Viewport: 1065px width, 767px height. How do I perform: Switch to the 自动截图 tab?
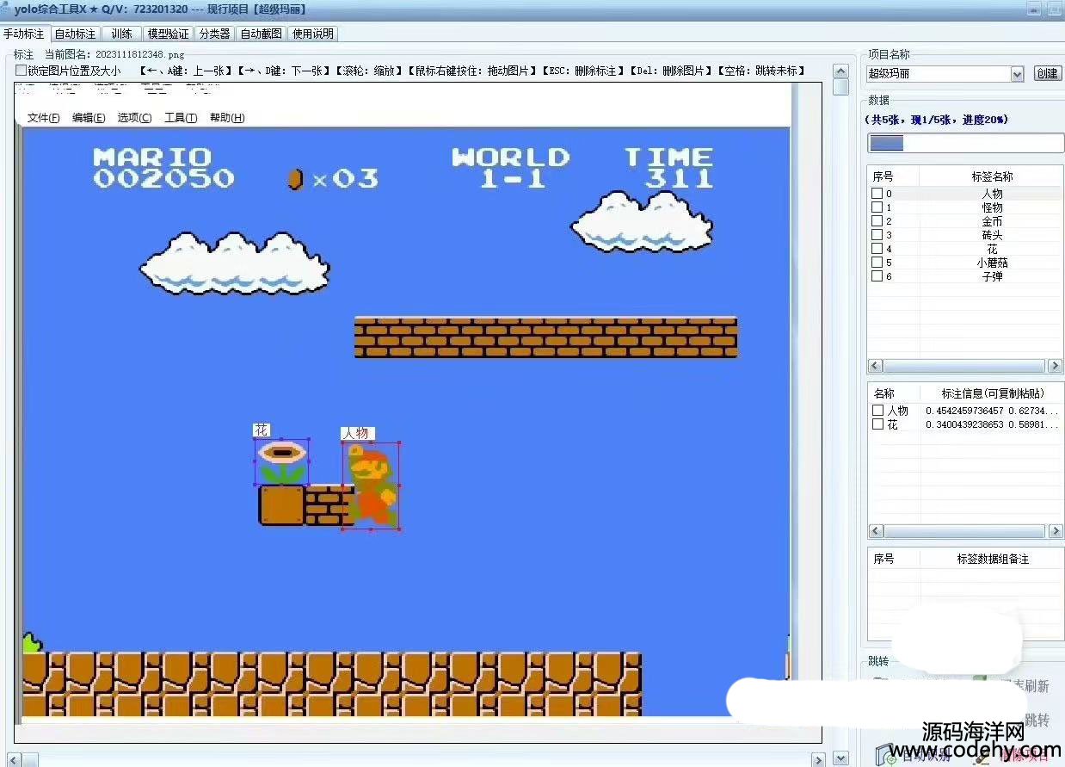pos(261,34)
